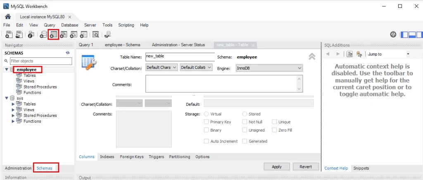Open the Database menu
This screenshot has width=423, height=180.
click(x=69, y=25)
